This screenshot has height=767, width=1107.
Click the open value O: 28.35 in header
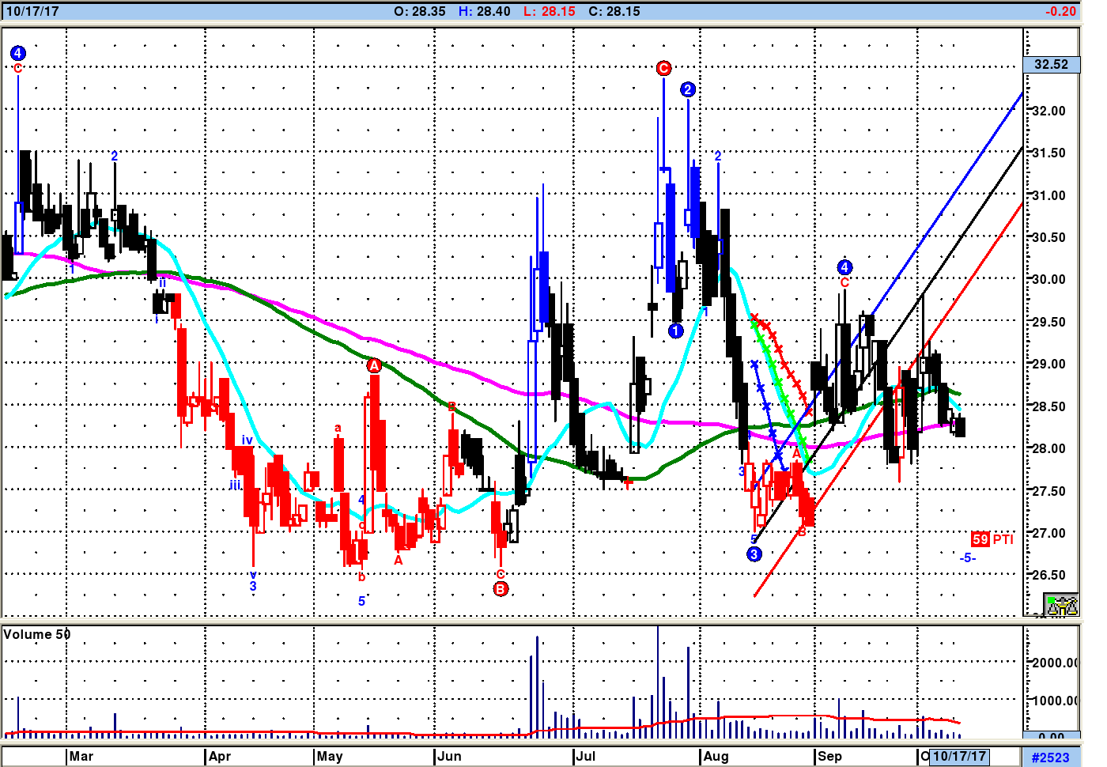419,11
